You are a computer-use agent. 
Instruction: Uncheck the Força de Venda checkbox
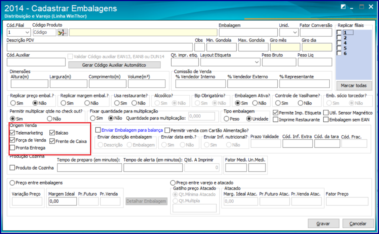point(12,140)
